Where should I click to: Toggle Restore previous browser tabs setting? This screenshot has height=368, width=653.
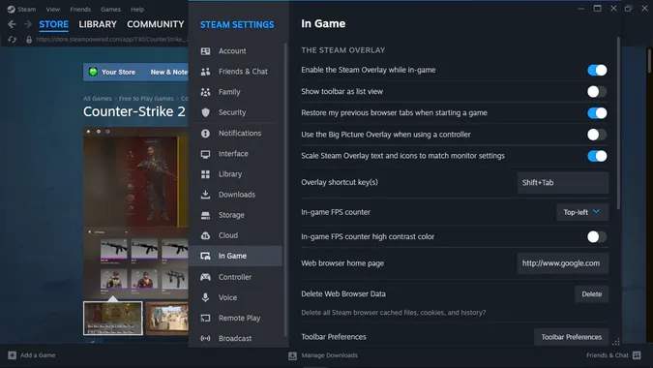point(597,113)
